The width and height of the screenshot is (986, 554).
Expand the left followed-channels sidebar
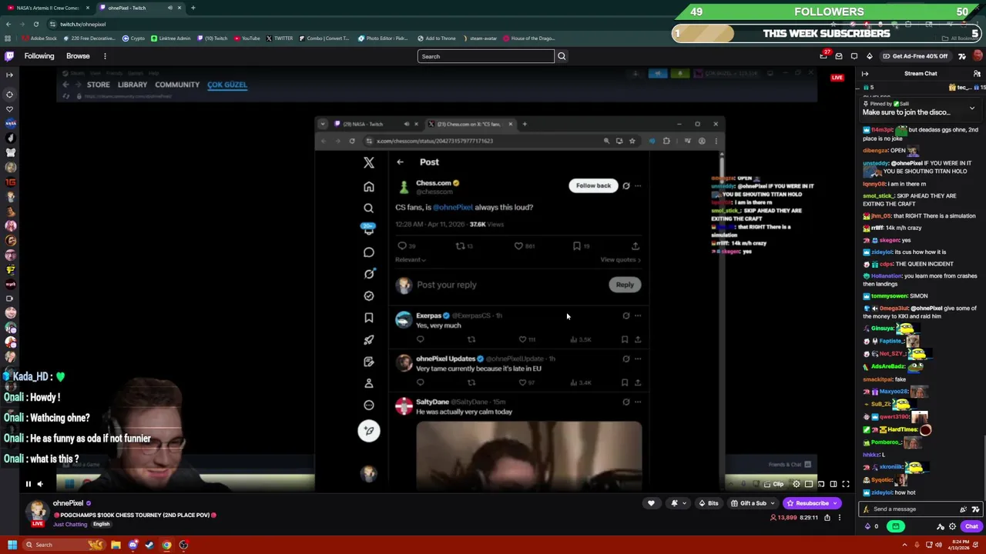click(x=9, y=75)
